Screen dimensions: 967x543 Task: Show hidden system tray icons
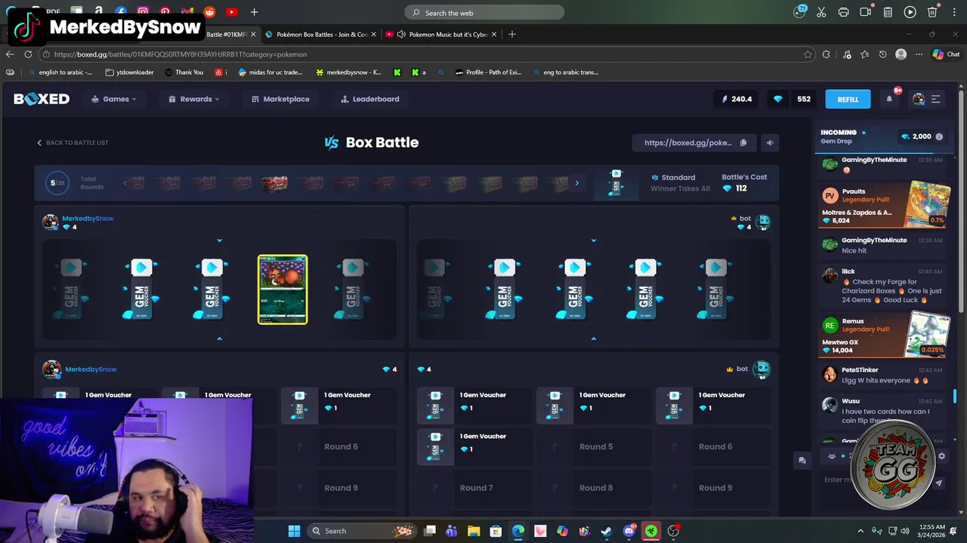pos(860,531)
